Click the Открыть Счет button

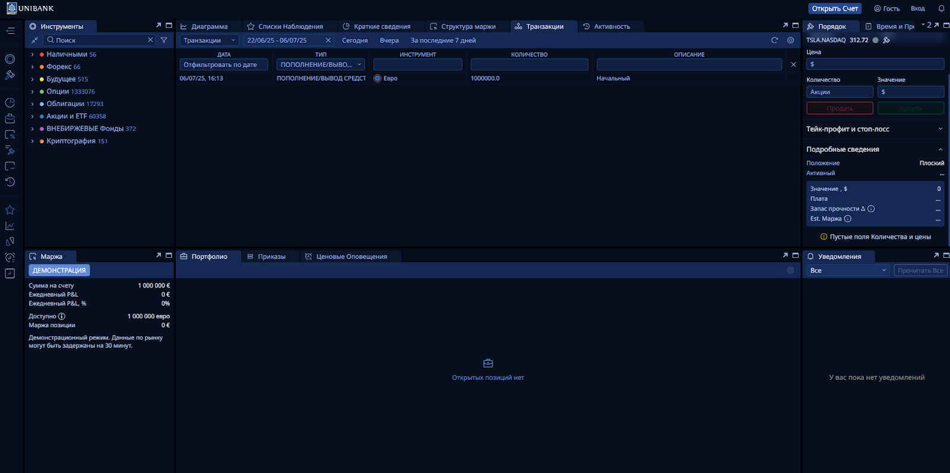(x=835, y=8)
